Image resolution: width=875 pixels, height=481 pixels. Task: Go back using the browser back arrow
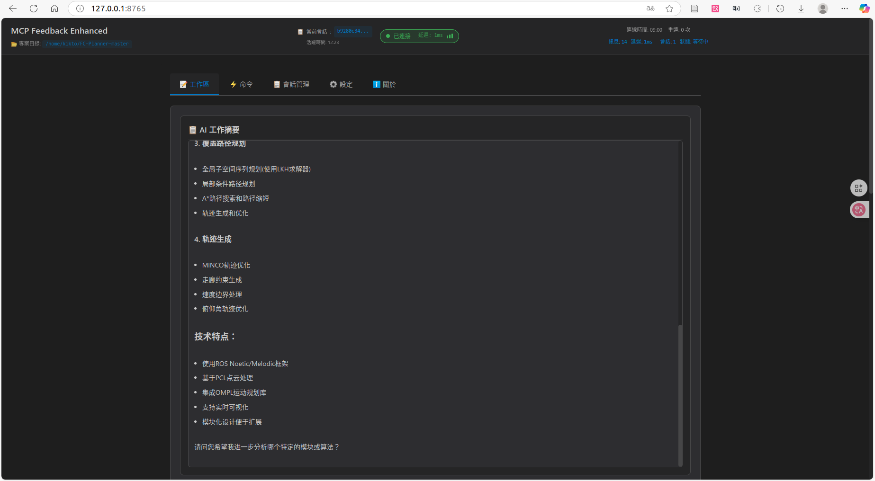click(x=13, y=9)
